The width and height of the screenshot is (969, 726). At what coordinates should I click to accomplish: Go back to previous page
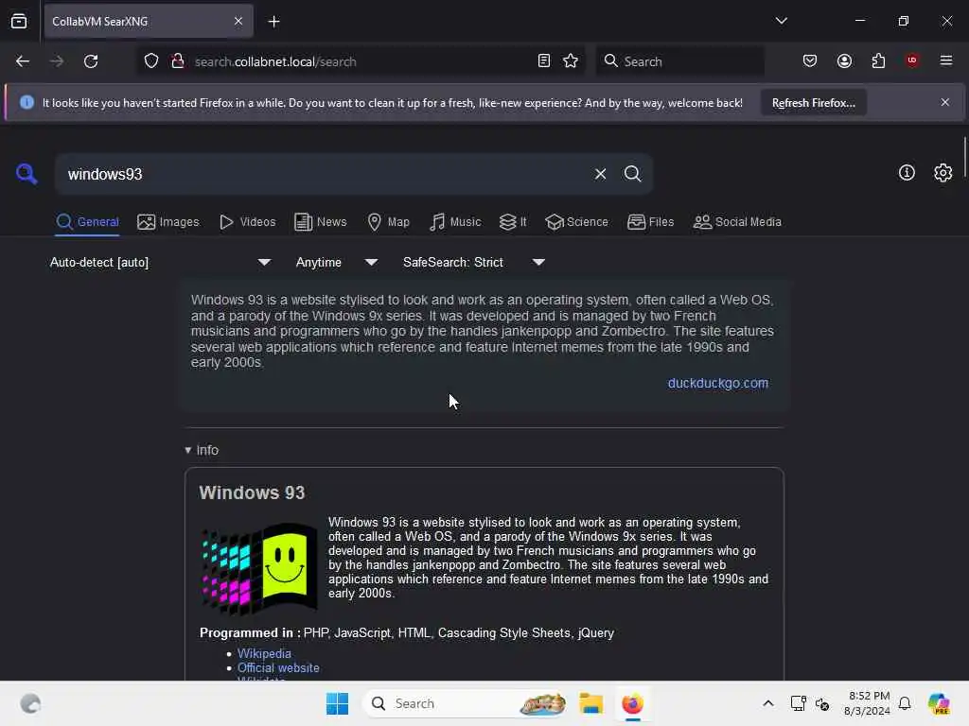tap(23, 61)
